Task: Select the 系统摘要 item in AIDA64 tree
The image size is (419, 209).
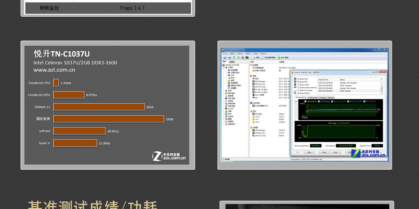Action: (x=234, y=70)
